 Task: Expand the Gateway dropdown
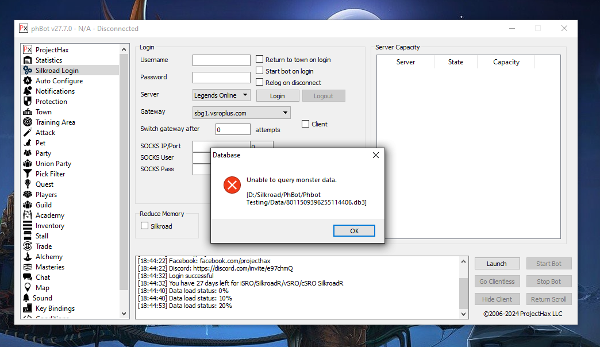(241, 113)
